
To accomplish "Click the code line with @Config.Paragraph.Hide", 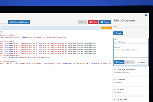I will [25, 57].
